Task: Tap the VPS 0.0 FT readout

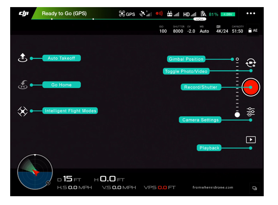Action: pyautogui.click(x=160, y=187)
